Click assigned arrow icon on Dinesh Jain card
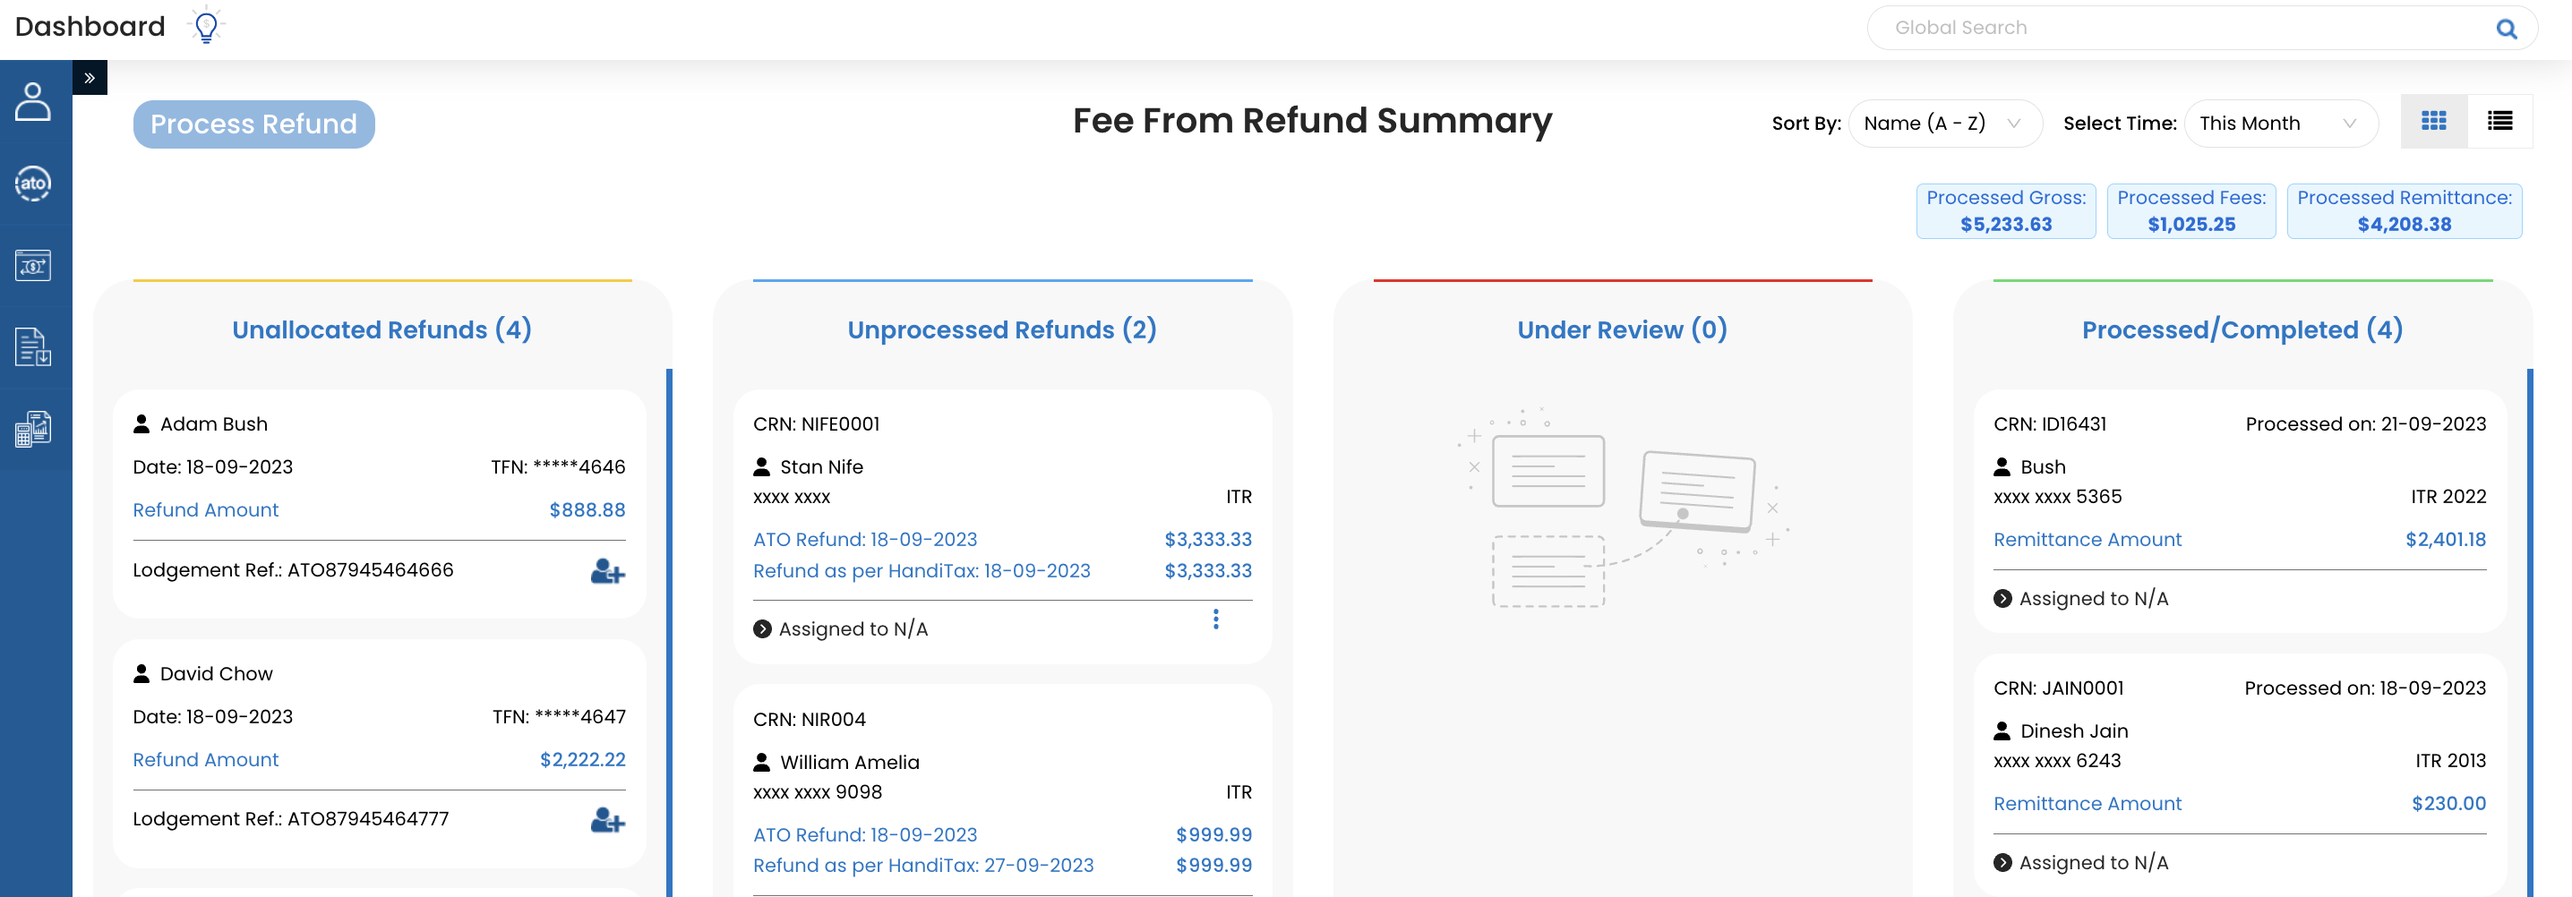2572x897 pixels. click(x=2002, y=863)
